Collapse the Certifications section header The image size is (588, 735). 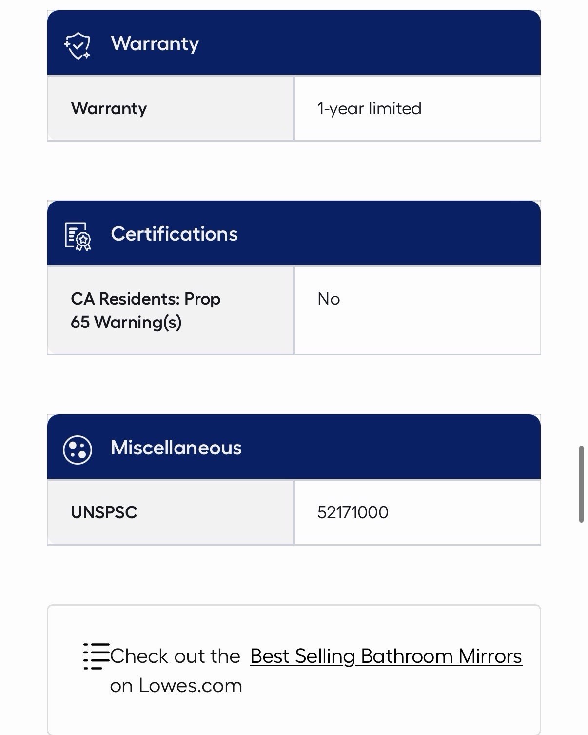click(294, 233)
